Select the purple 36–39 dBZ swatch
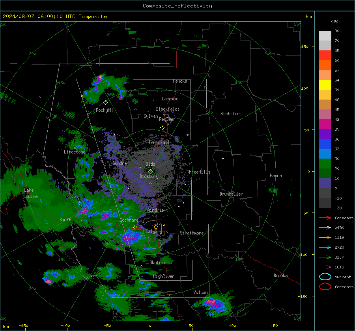355x331 pixels. (x=325, y=134)
